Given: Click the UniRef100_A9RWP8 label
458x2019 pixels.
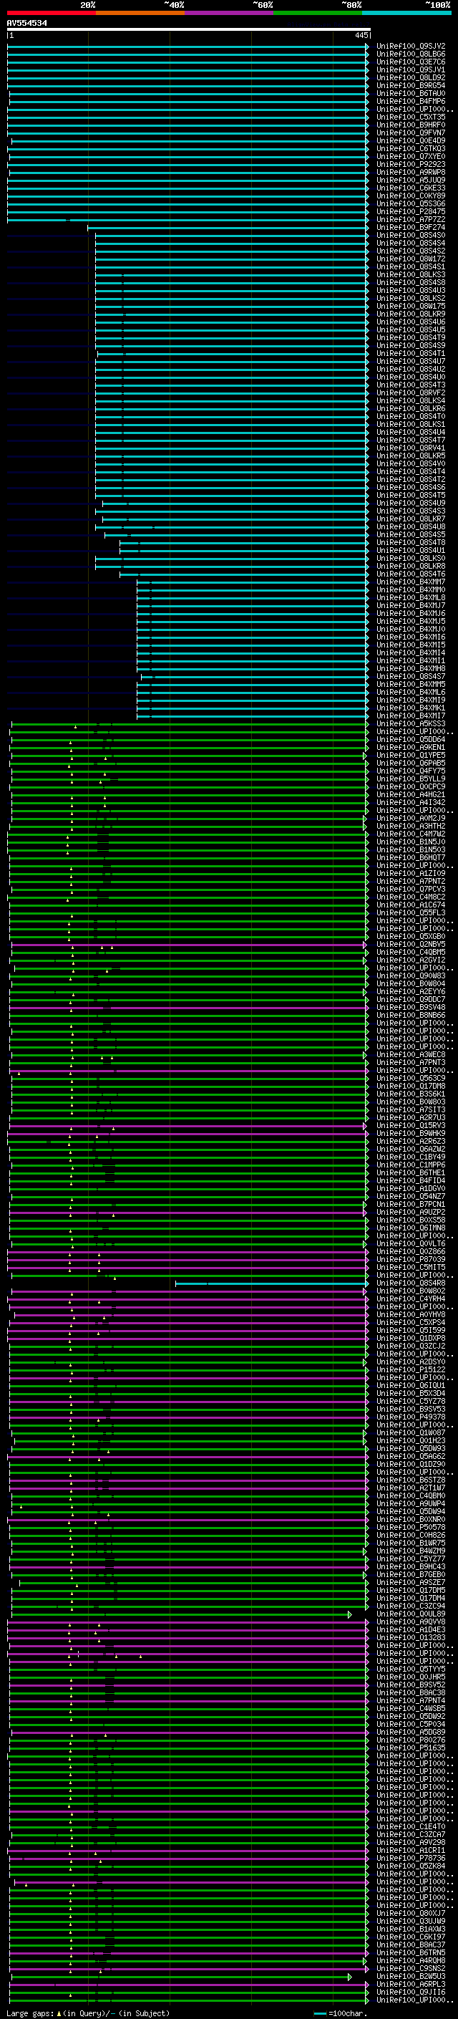Looking at the screenshot, I should point(411,173).
